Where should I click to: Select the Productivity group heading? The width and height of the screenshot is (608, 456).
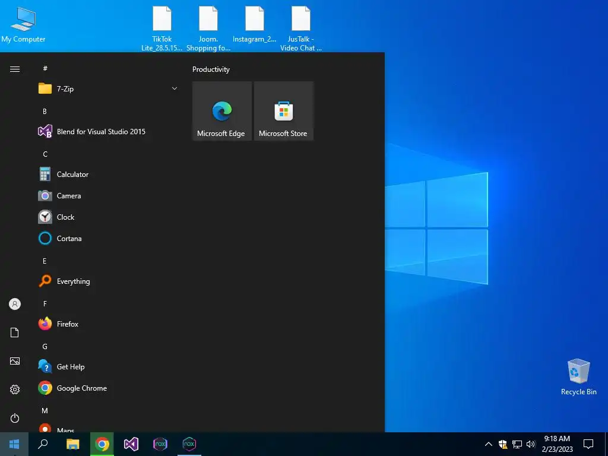coord(211,69)
